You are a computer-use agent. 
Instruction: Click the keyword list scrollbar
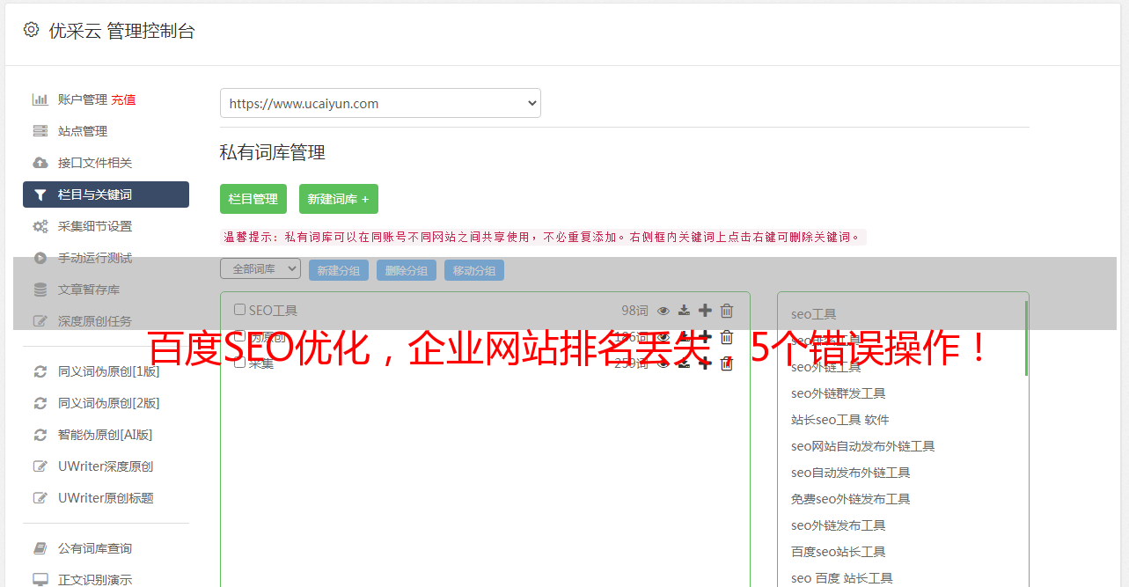coord(1026,338)
